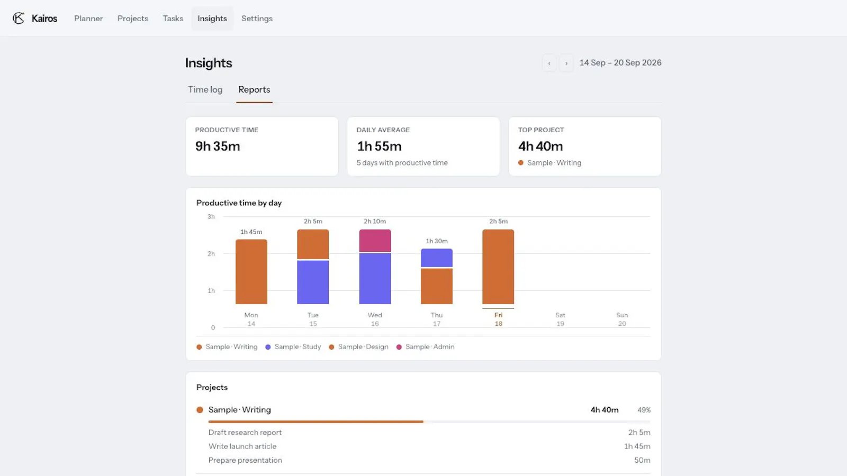Viewport: 847px width, 476px height.
Task: Click the 49% share value
Action: [644, 410]
